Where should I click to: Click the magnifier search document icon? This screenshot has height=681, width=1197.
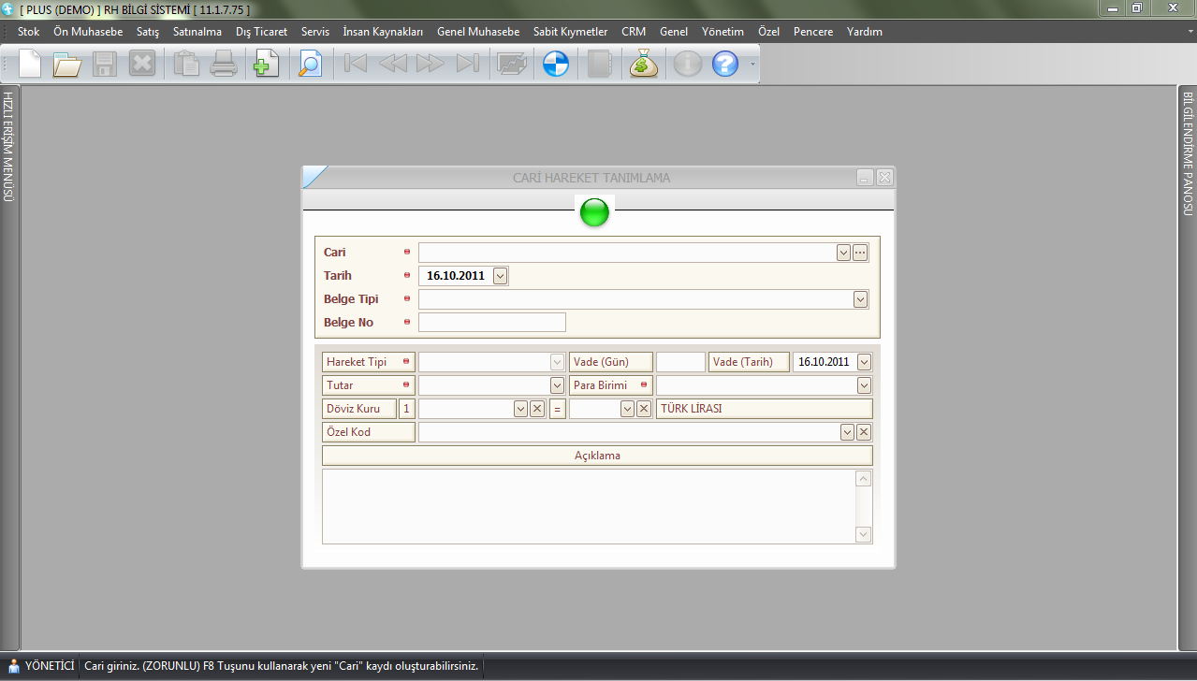[309, 64]
